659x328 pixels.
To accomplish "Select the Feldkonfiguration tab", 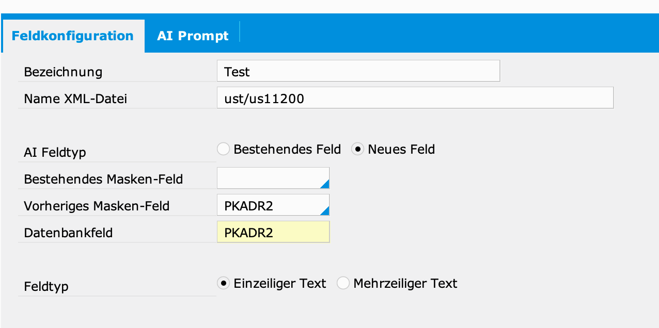I will coord(73,36).
